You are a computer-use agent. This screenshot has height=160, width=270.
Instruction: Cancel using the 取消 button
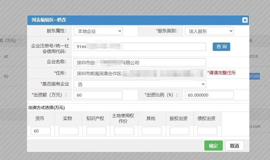pos(234,145)
